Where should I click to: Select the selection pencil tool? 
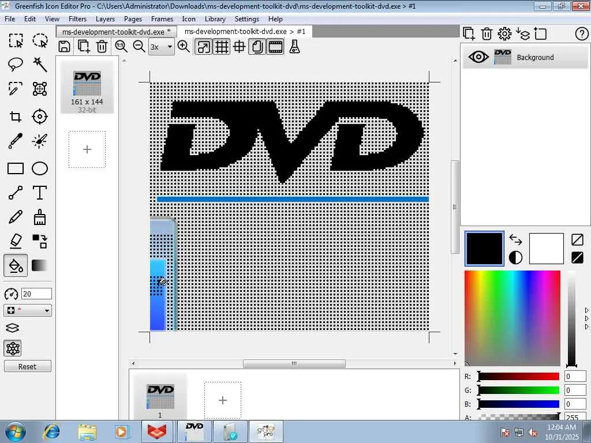(16, 89)
